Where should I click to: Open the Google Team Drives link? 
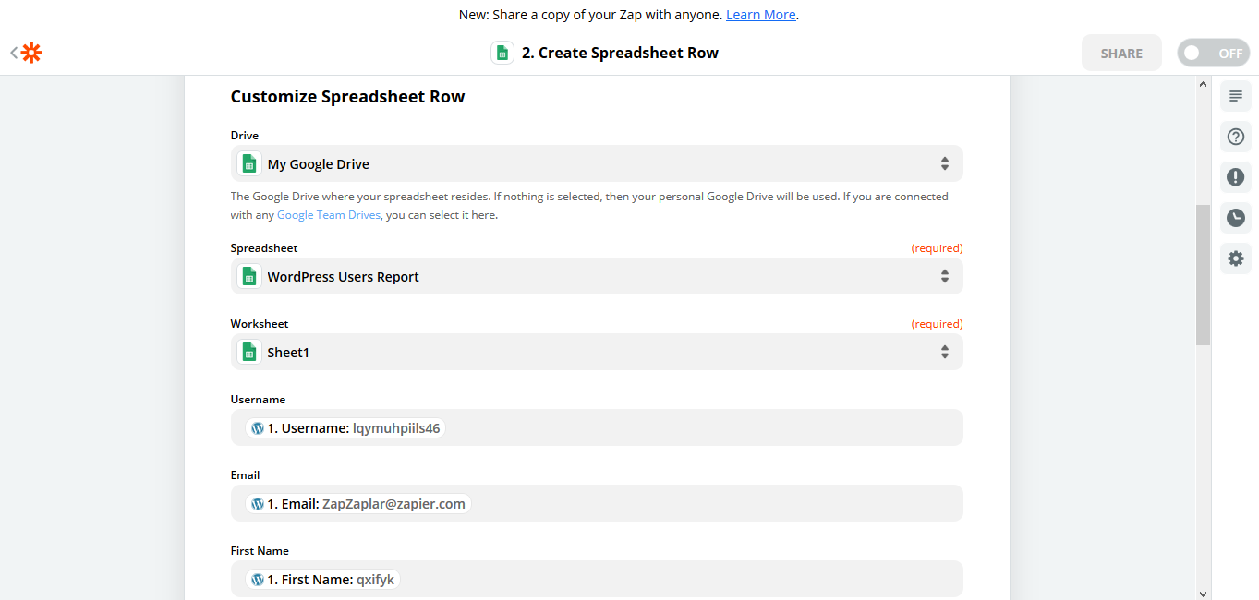pos(329,215)
